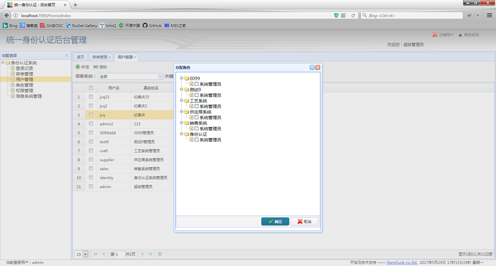496x266 pixels.
Task: Close the 用户管理 tab with its x
Action: pos(135,57)
